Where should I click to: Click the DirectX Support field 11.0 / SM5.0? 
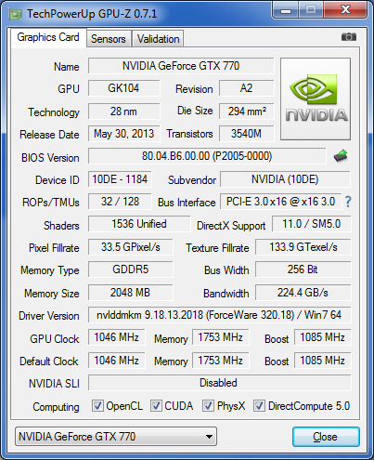click(x=312, y=224)
